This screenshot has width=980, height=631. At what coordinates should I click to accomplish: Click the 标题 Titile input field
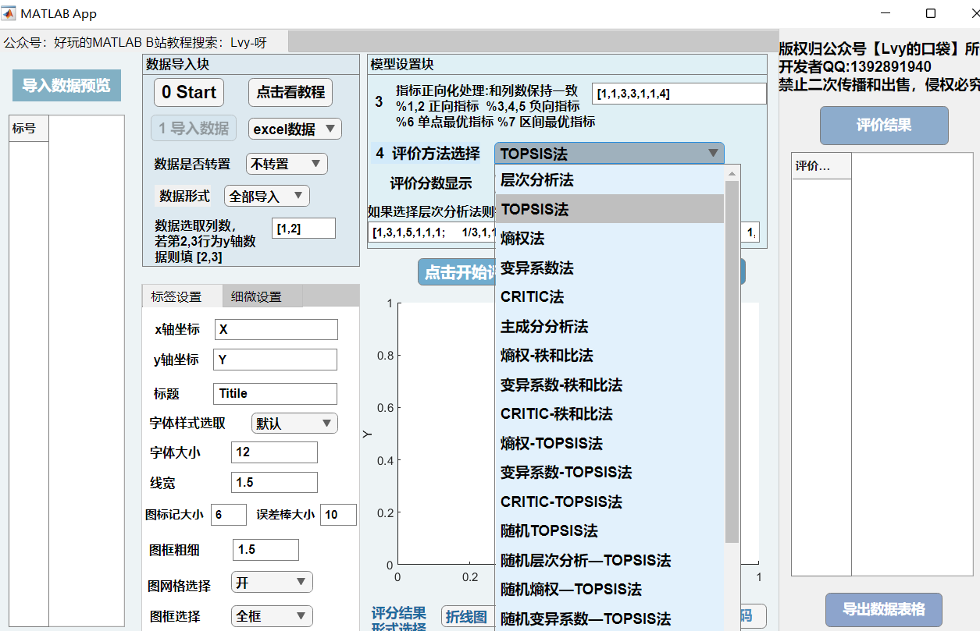point(275,394)
